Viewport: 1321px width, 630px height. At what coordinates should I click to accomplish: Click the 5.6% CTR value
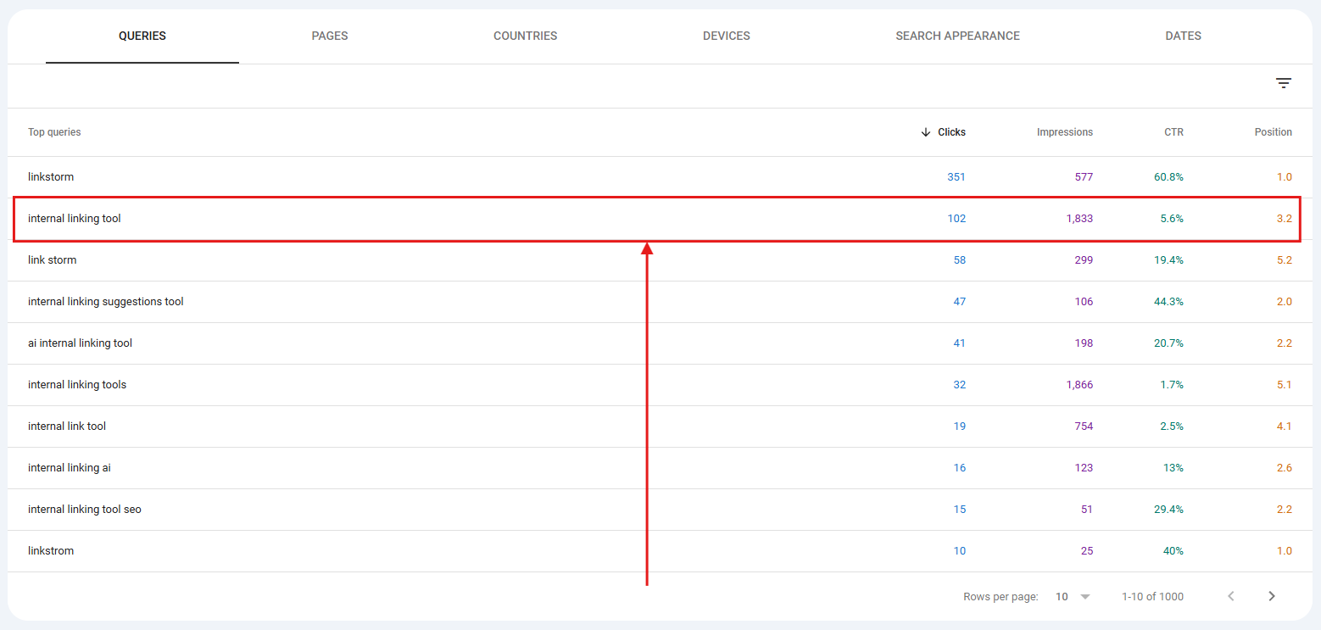(1172, 219)
